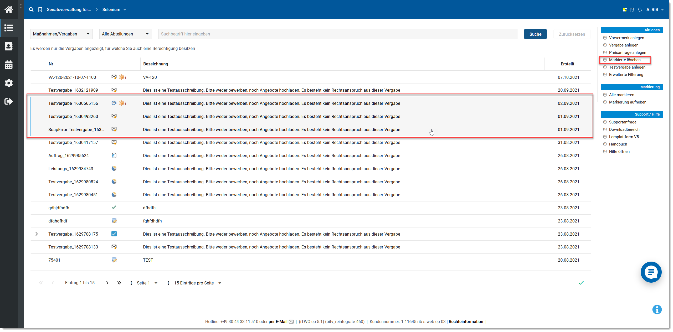Screen dimensions: 673x332
Task: Open the contacts address book sidebar icon
Action: pyautogui.click(x=9, y=46)
